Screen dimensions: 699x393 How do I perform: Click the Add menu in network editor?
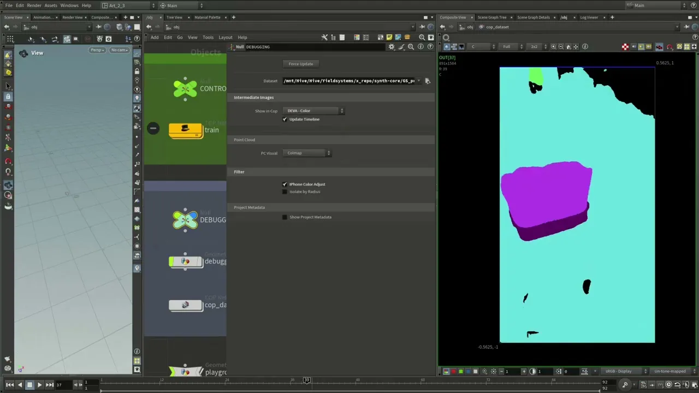click(x=155, y=38)
